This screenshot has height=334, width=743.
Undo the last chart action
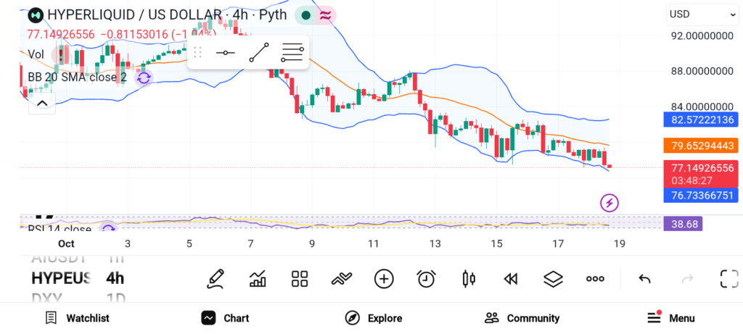click(644, 279)
